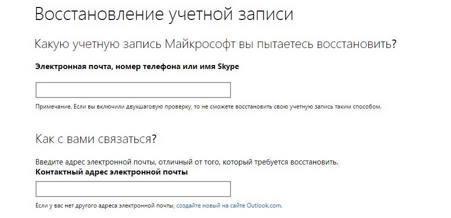
Task: Click the 'Контактный адрес электронной почты' label
Action: [111, 172]
